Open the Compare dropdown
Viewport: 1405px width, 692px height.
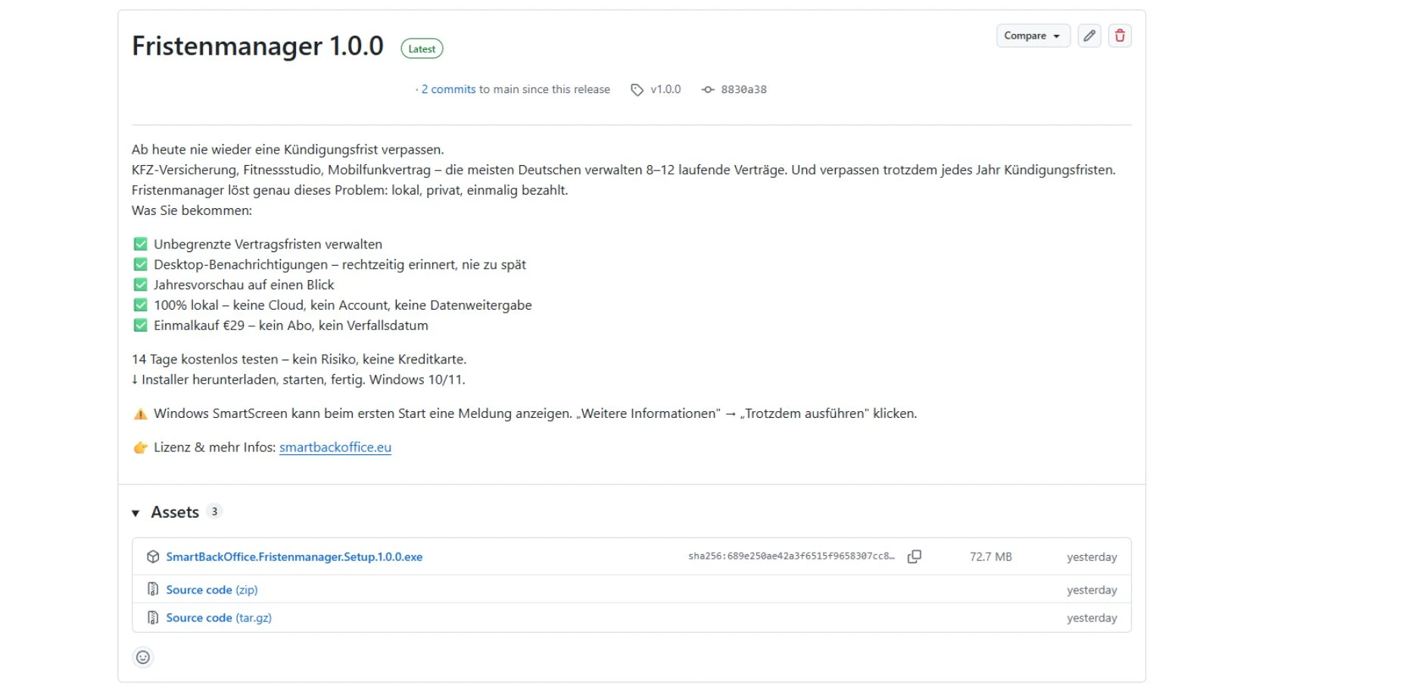pos(1033,36)
